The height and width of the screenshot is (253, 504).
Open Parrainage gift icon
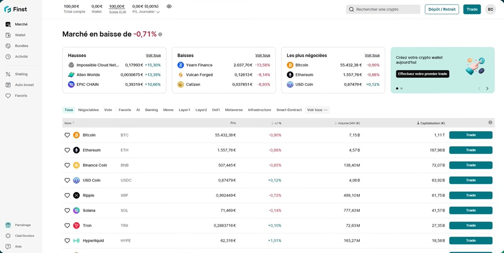(8, 225)
